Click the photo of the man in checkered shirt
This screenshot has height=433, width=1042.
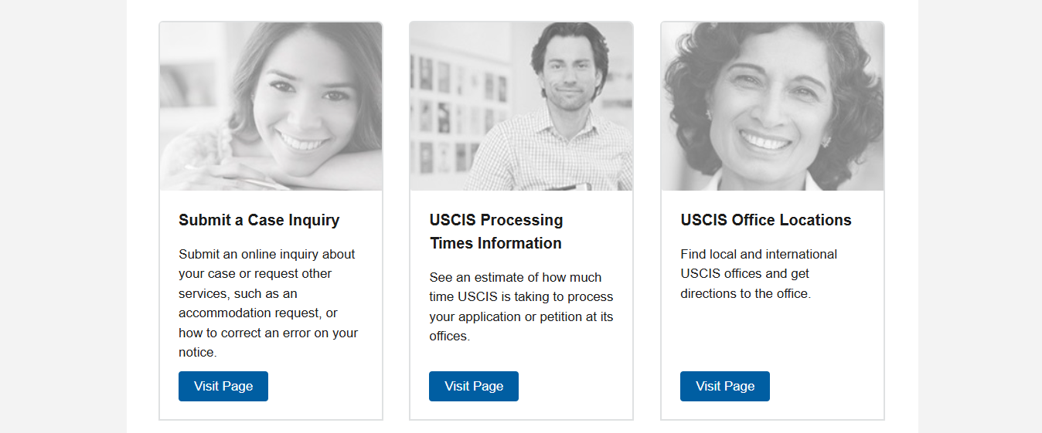click(522, 107)
